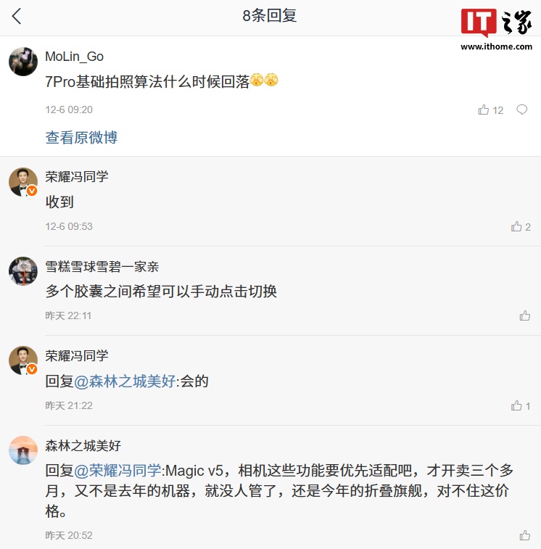Tap the 森林之城美好 username
The height and width of the screenshot is (549, 541).
(x=83, y=445)
